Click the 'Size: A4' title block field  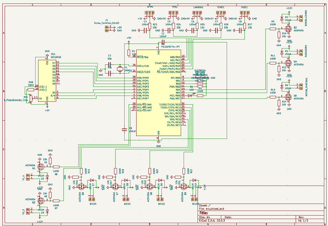[x=204, y=217]
